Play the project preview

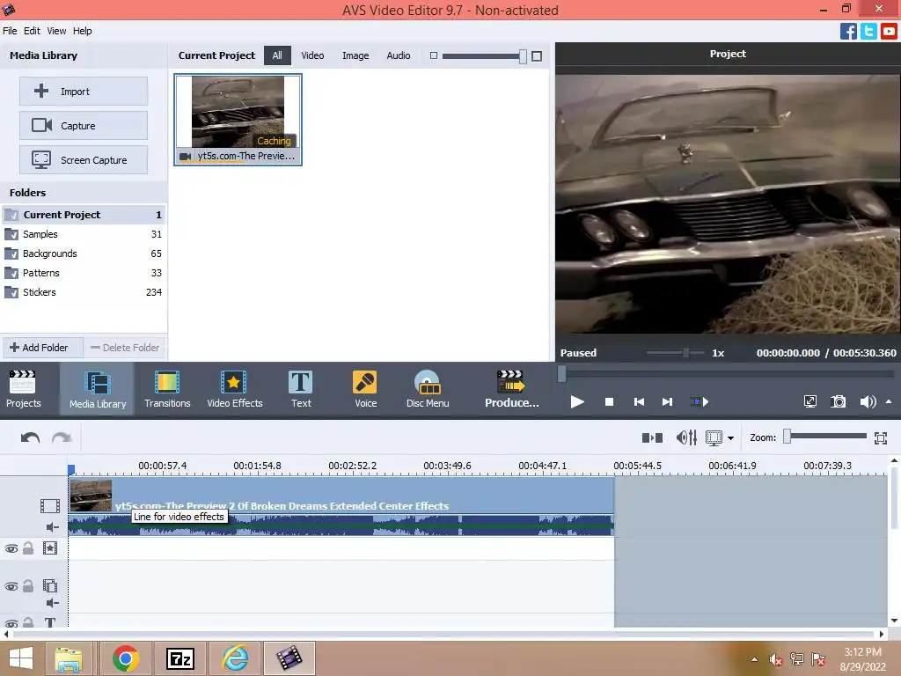(x=577, y=401)
